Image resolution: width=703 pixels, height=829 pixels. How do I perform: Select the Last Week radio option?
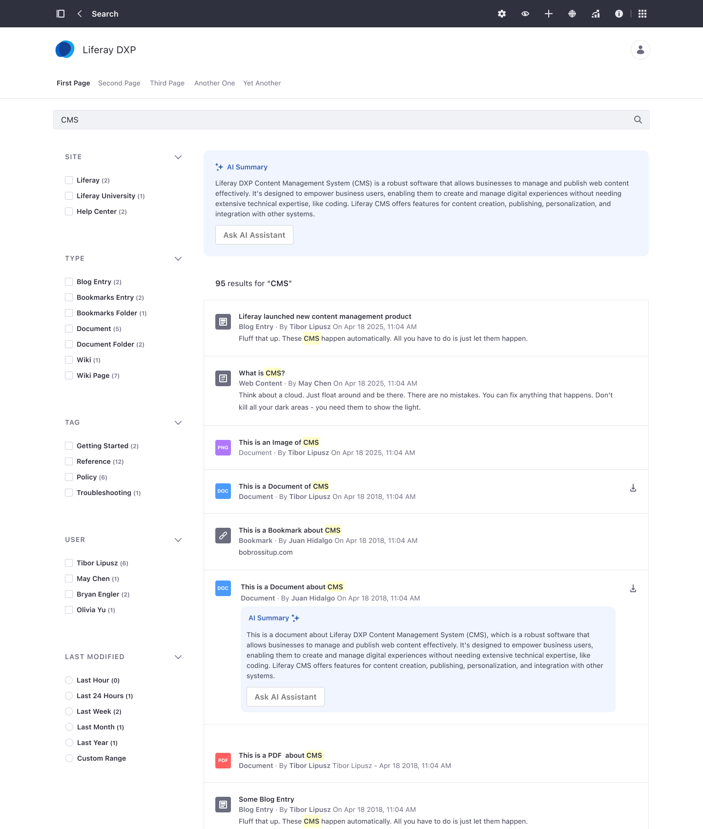point(69,711)
